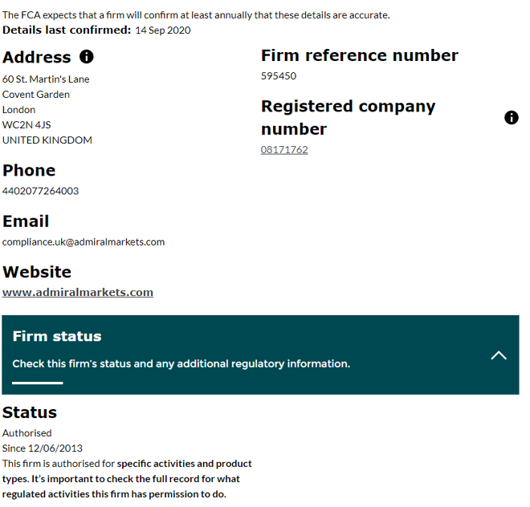Click the Details last confirmed date

163,30
